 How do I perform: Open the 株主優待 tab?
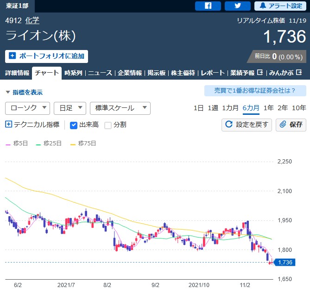coord(183,73)
